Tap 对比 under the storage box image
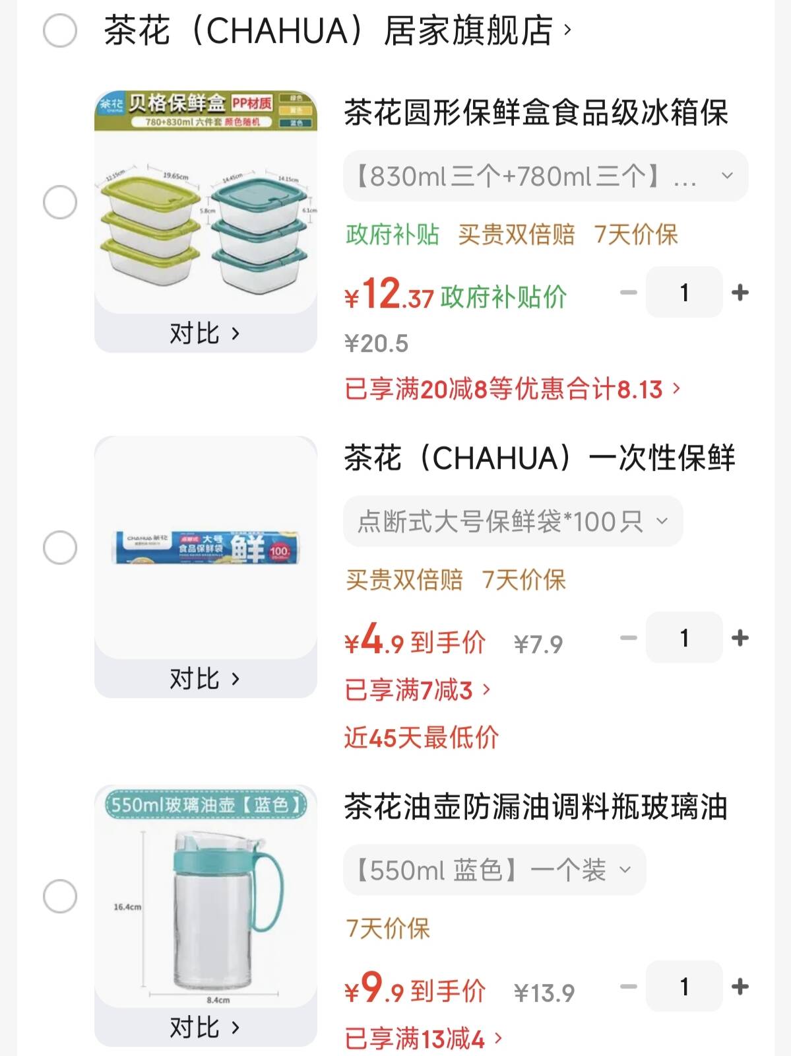This screenshot has width=791, height=1056. pos(205,334)
